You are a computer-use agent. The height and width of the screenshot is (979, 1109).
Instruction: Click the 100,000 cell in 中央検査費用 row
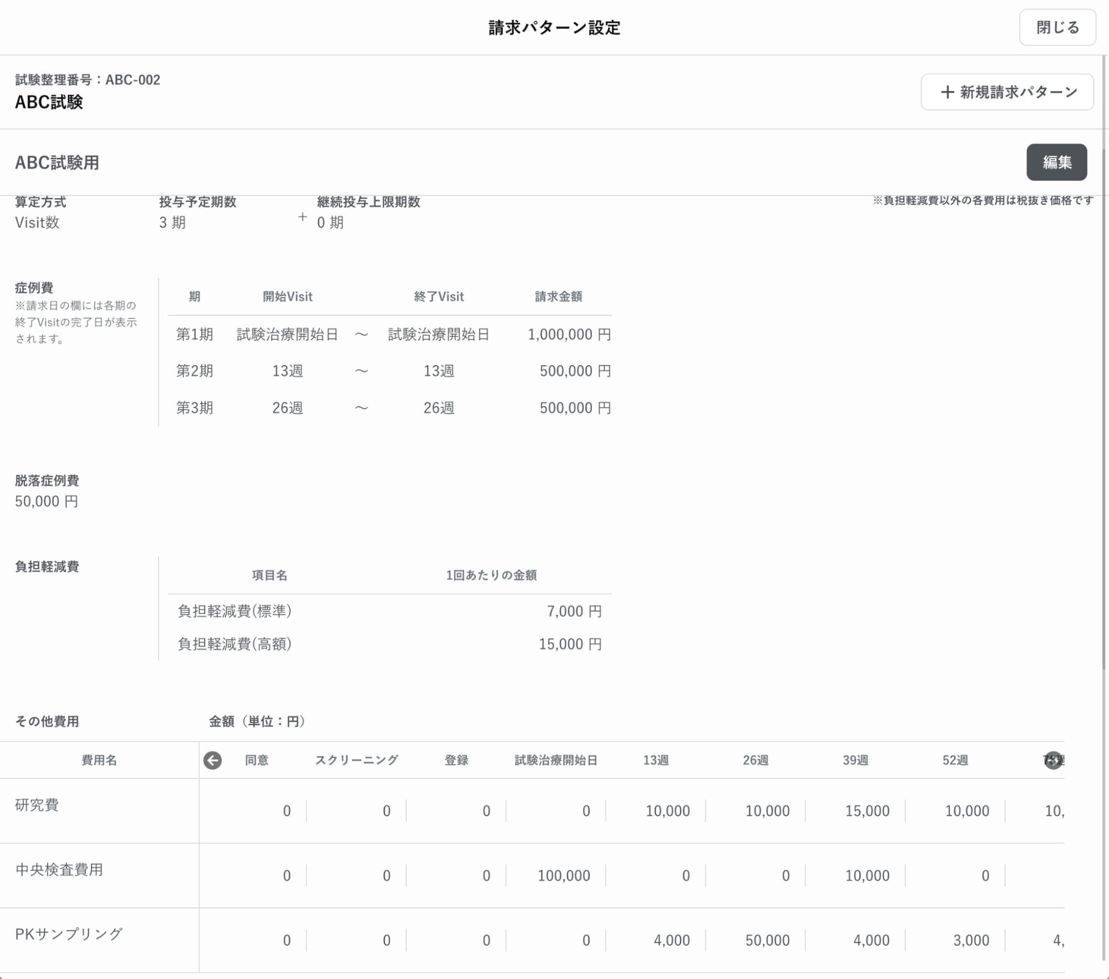pyautogui.click(x=564, y=876)
